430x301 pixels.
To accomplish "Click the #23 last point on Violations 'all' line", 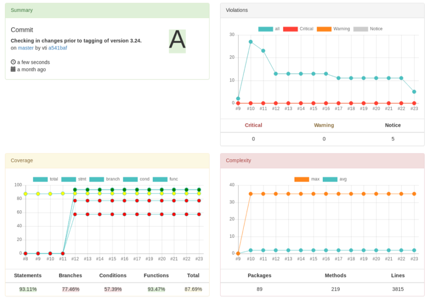I will [x=414, y=92].
